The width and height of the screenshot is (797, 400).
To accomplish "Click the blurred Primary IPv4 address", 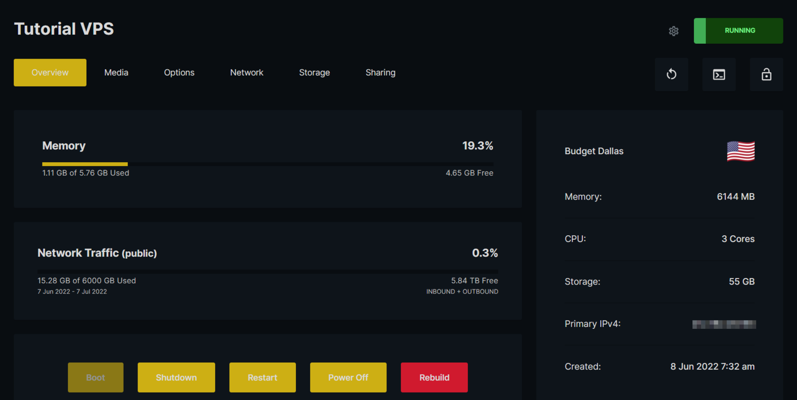I will [724, 324].
